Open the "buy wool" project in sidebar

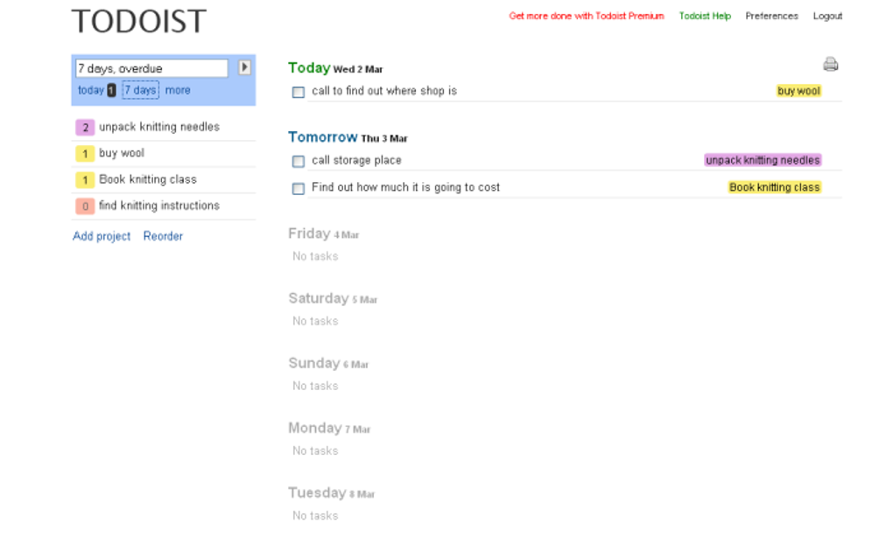pyautogui.click(x=123, y=153)
